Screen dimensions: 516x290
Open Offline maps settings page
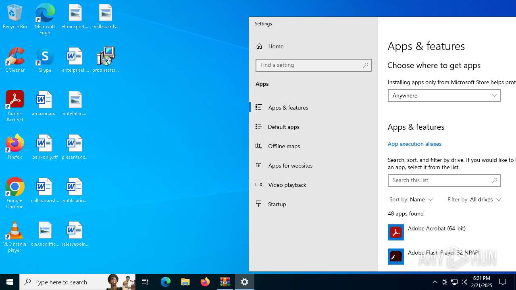[314, 146]
